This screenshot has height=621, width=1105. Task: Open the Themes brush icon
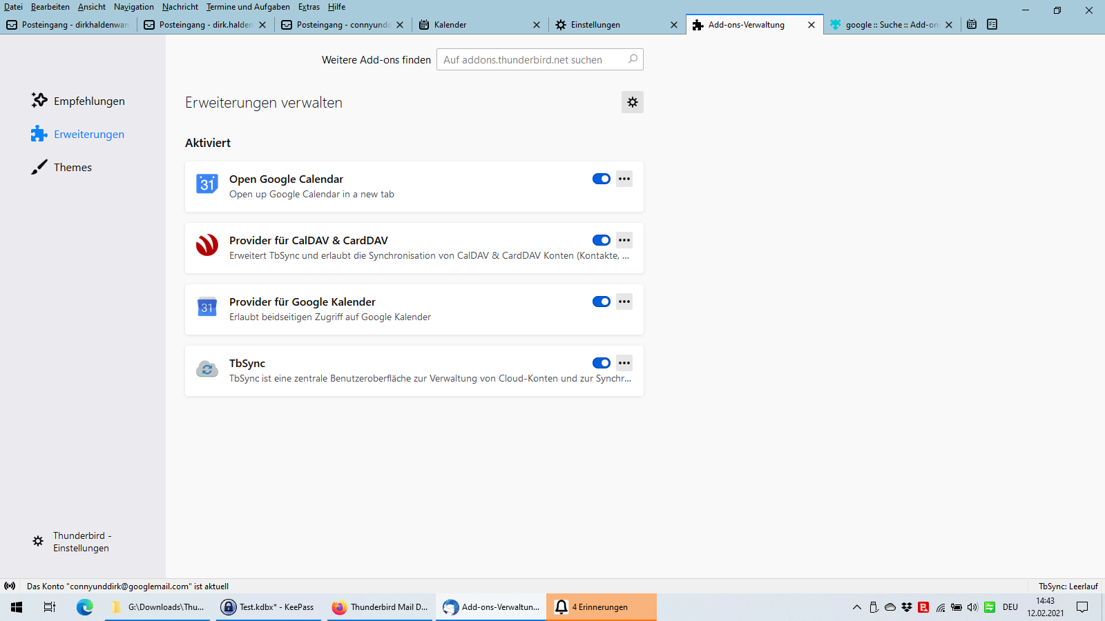coord(39,167)
